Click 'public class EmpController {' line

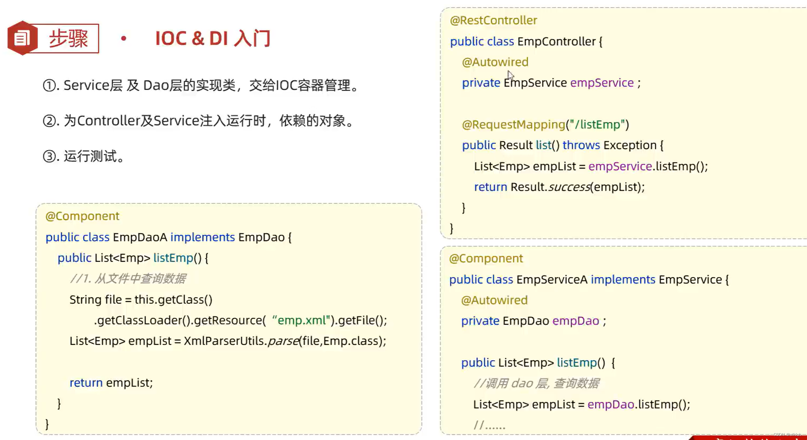526,41
